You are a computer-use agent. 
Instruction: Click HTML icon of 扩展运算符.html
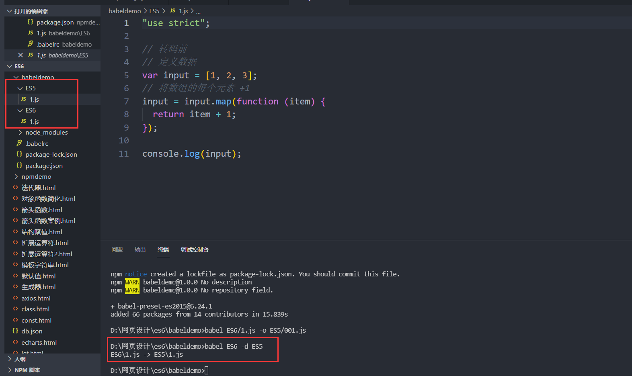(x=15, y=243)
